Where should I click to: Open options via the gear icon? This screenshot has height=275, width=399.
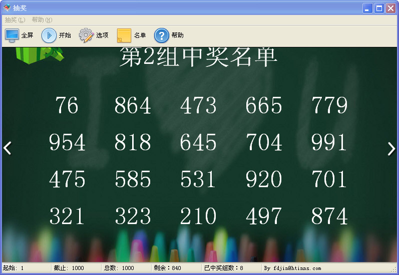[86, 35]
